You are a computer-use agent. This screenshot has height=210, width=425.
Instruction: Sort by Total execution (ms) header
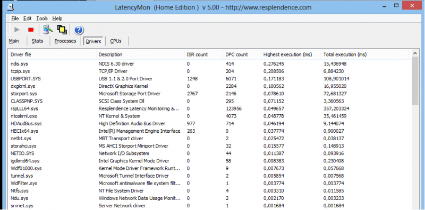pos(364,54)
